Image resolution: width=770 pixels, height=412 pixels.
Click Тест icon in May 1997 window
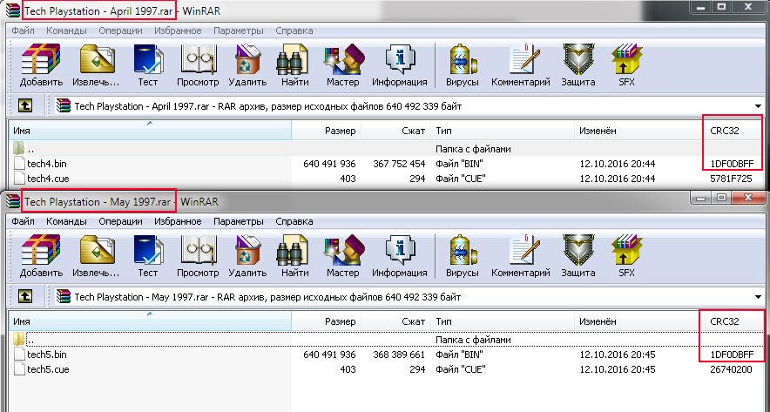pyautogui.click(x=148, y=251)
